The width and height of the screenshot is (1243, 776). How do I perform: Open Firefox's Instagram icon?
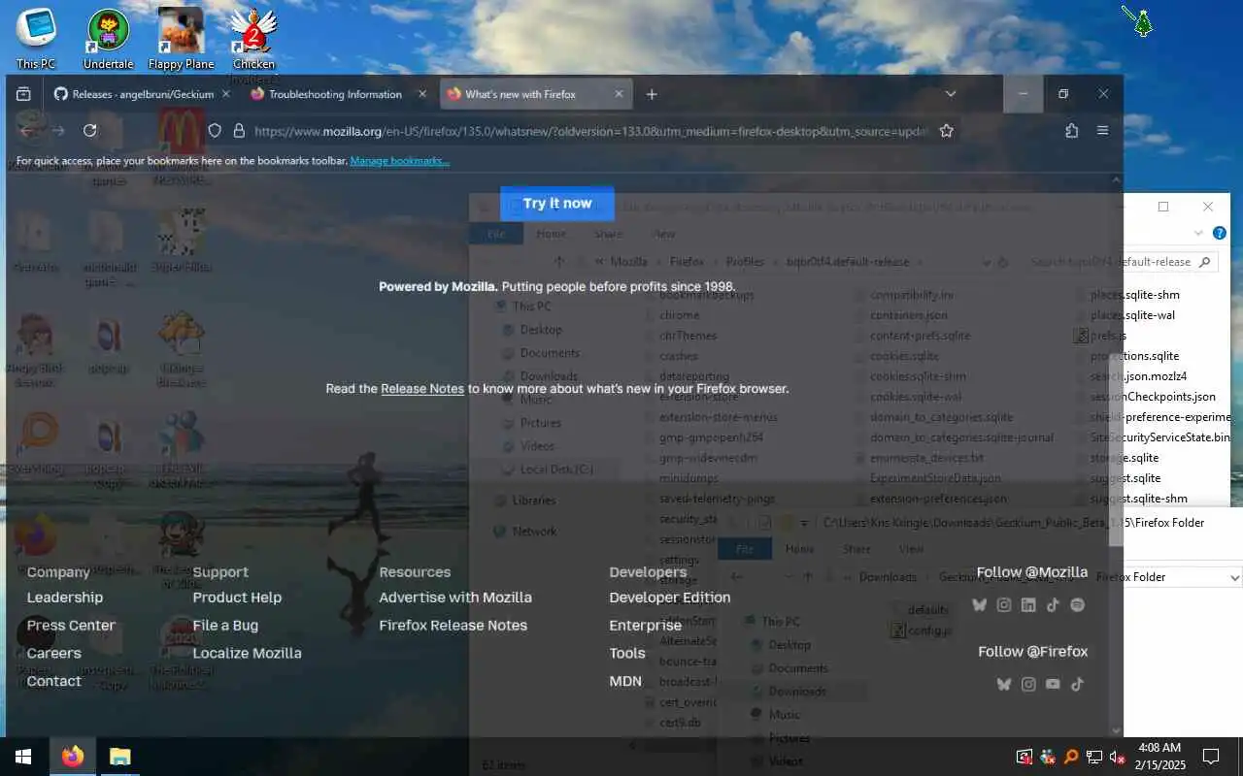pos(1028,684)
